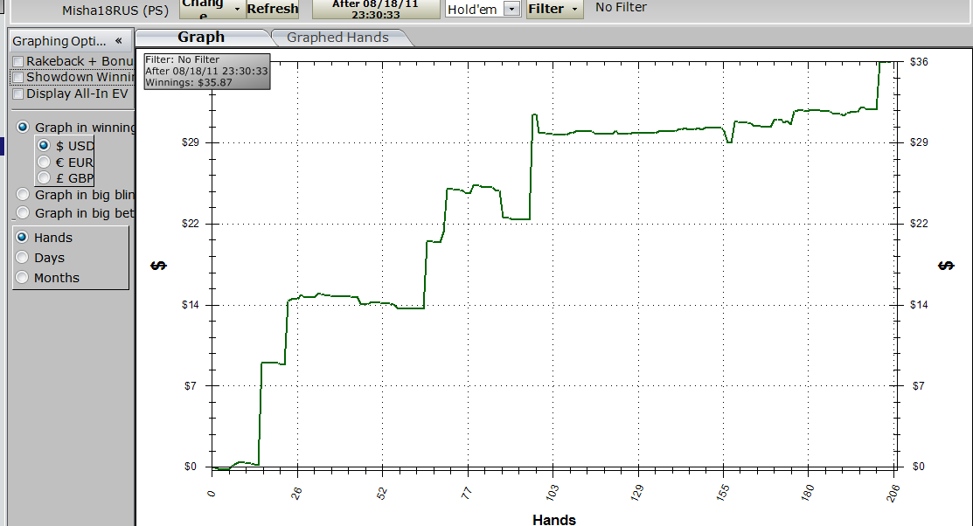Viewport: 973px width, 526px height.
Task: Open the Filter dropdown menu
Action: pos(554,9)
